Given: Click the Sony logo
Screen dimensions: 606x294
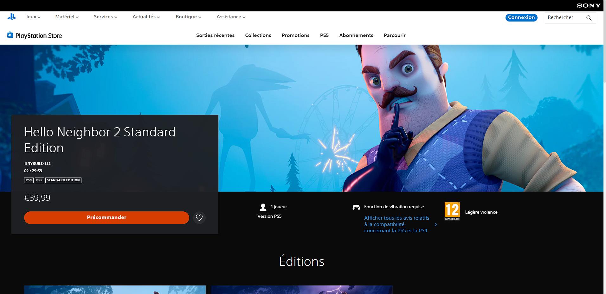Looking at the screenshot, I should pos(589,5).
